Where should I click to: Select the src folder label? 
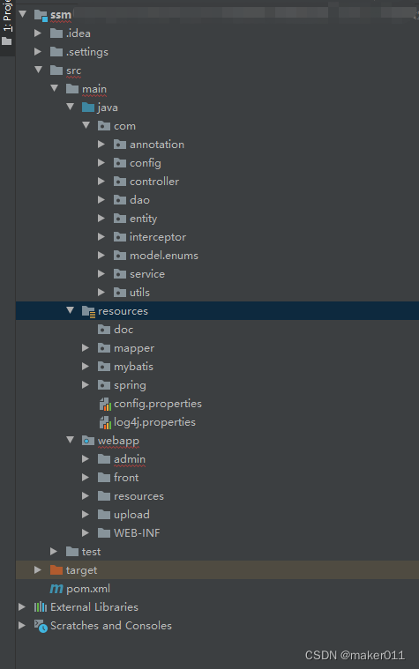tap(73, 71)
